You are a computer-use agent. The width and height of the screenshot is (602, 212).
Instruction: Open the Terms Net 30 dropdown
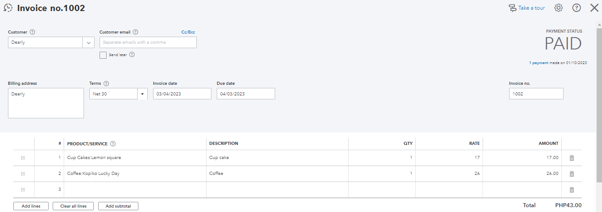142,94
